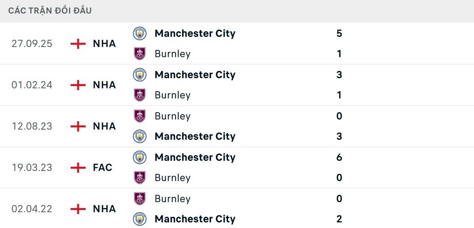Click the England flag beside the FAC label
This screenshot has width=474, height=228.
point(79,168)
